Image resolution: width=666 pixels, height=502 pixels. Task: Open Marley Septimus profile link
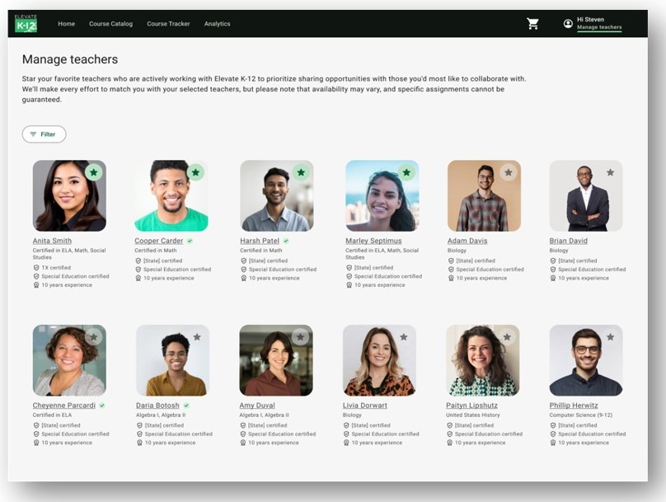373,241
